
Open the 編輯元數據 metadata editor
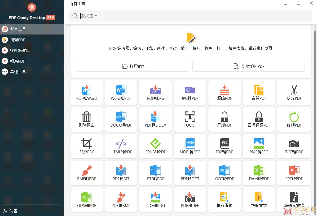tap(294, 200)
